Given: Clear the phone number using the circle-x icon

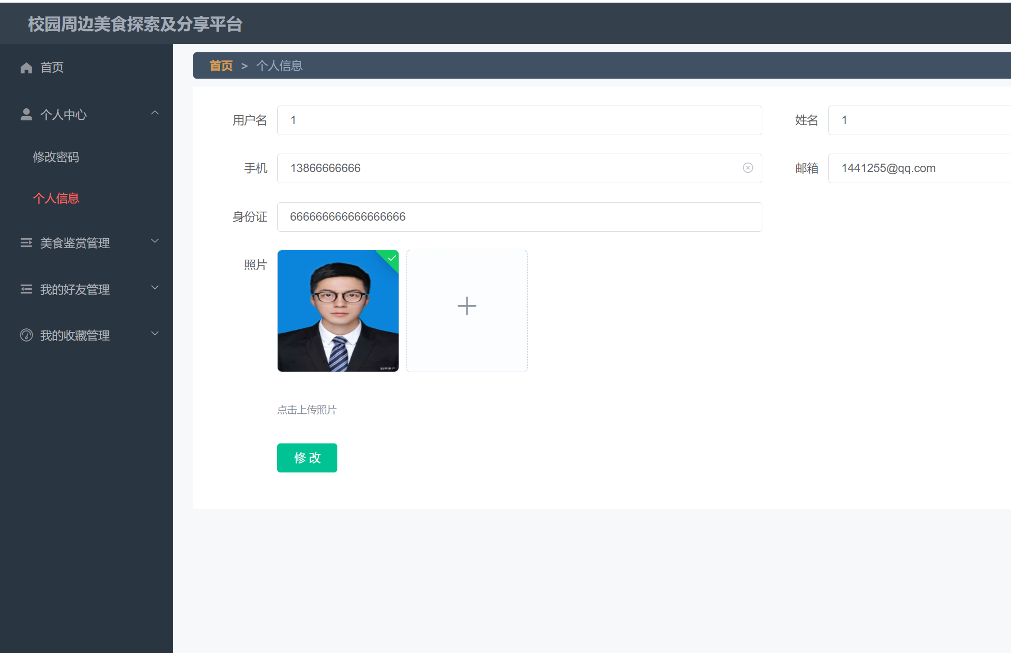Looking at the screenshot, I should point(748,168).
